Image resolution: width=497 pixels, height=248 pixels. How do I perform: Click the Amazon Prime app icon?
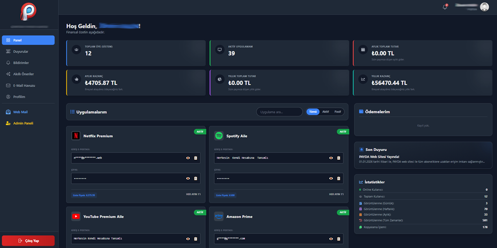(219, 216)
